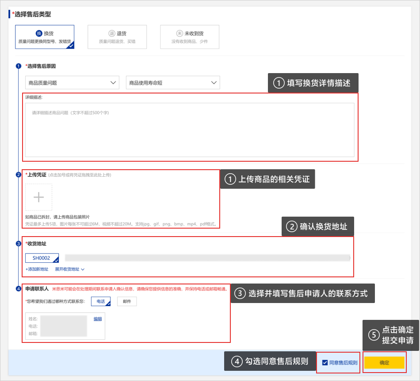The image size is (420, 381).
Task: Click step 4 circle marker beside 申请联系人
Action: pyautogui.click(x=18, y=289)
